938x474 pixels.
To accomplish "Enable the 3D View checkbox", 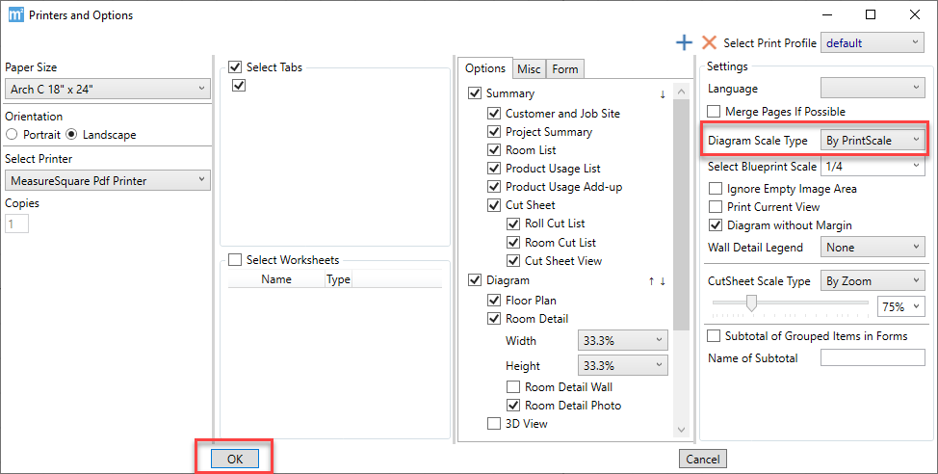I will [494, 424].
